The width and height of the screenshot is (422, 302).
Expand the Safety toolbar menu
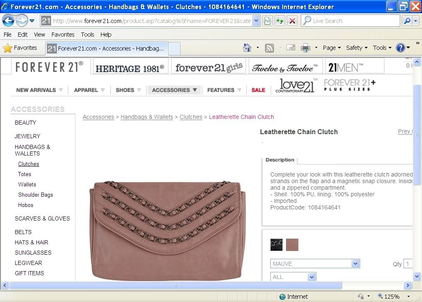point(356,48)
